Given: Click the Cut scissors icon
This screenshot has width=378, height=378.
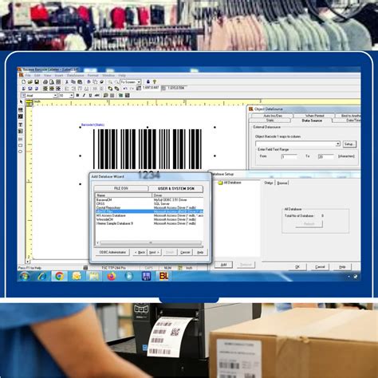Looking at the screenshot, I should point(67,82).
